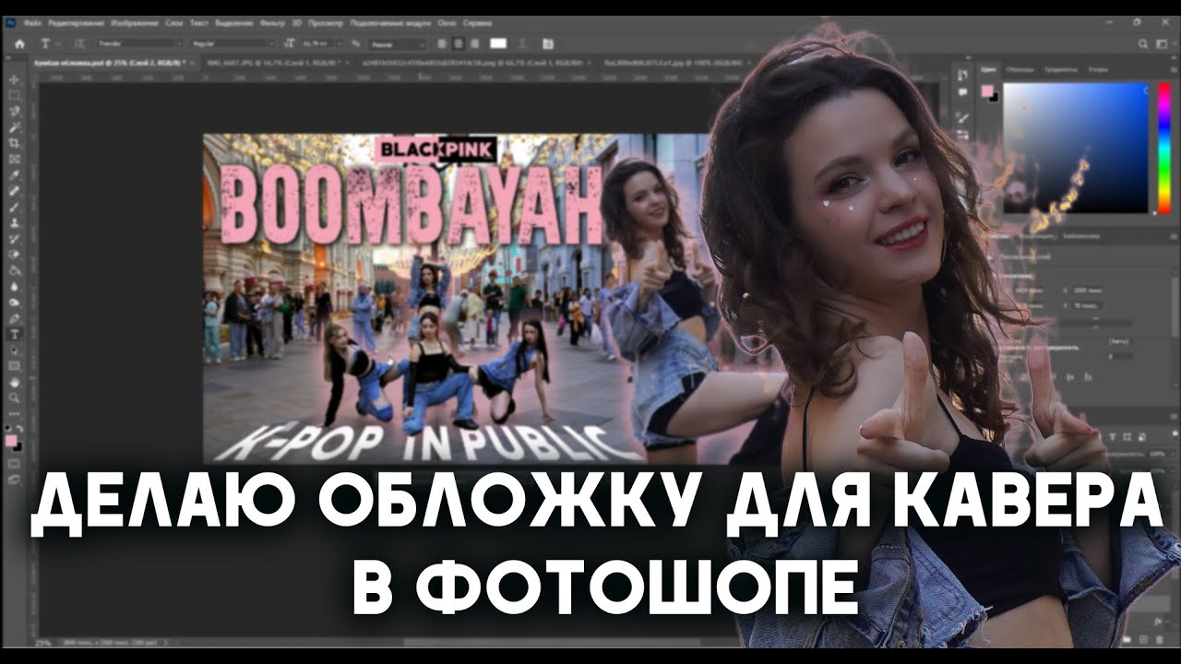Open the Brush Settings panel icon
Image resolution: width=1181 pixels, height=664 pixels.
point(963,118)
